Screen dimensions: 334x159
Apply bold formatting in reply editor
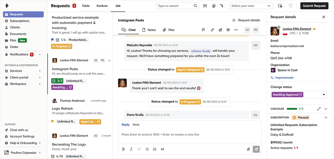coord(123,149)
